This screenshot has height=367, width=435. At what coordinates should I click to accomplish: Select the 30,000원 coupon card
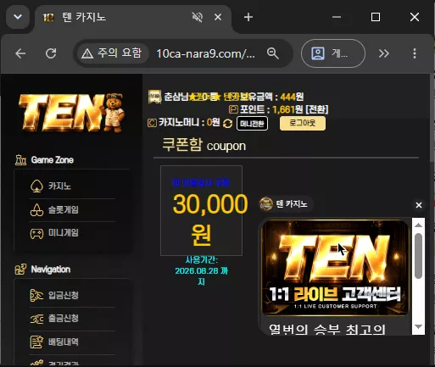(x=201, y=210)
